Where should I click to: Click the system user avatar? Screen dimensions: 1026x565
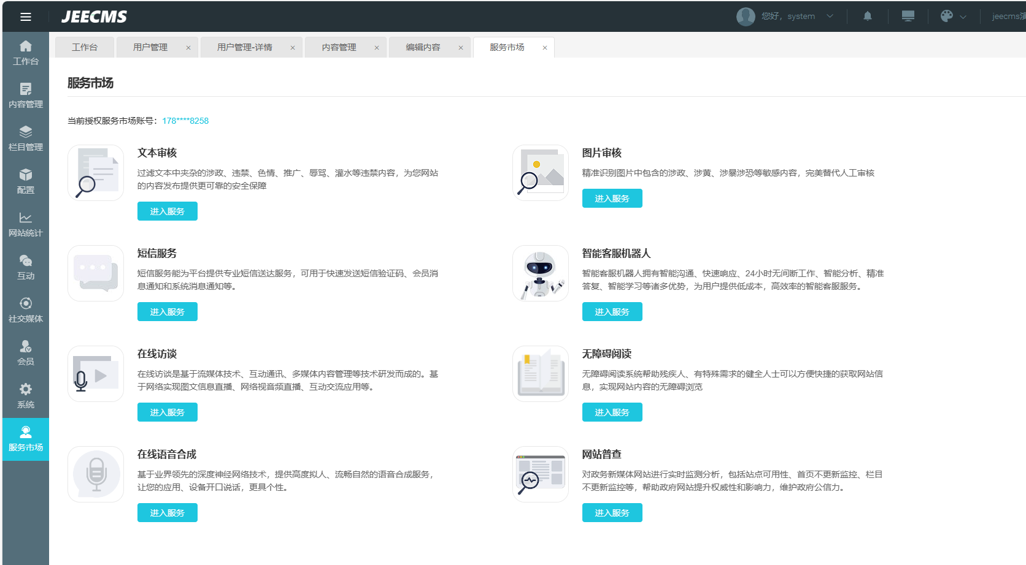click(x=746, y=17)
